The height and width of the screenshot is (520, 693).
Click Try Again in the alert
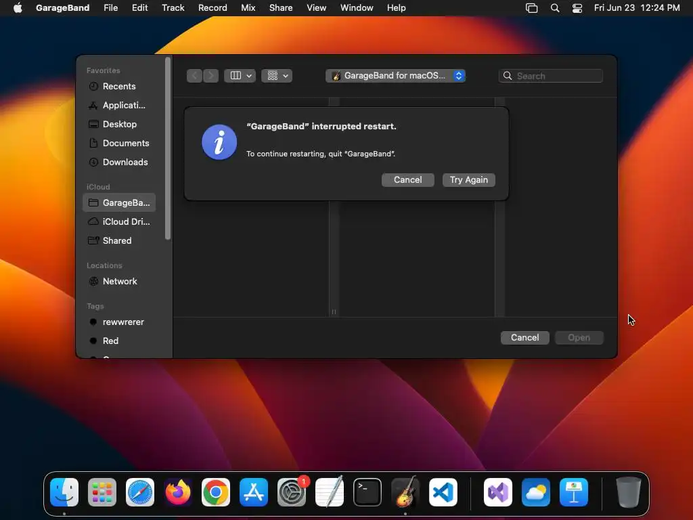469,180
